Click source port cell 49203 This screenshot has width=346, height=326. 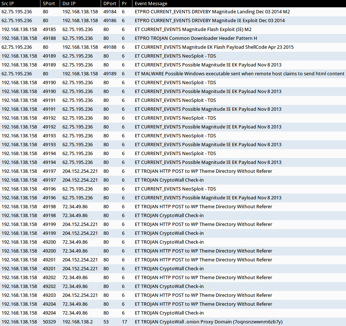(x=49, y=295)
